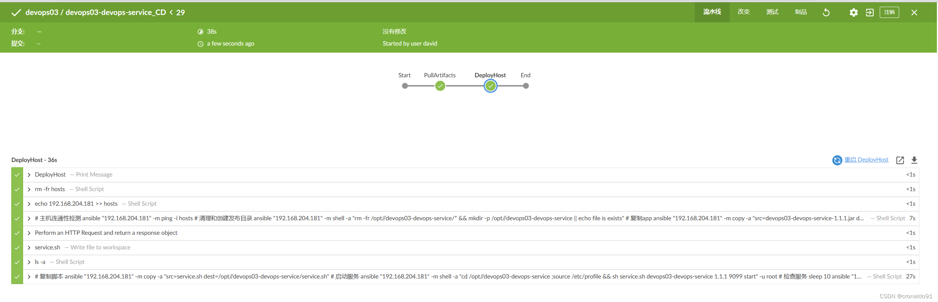Select the PullArtifacts stage node

(440, 86)
